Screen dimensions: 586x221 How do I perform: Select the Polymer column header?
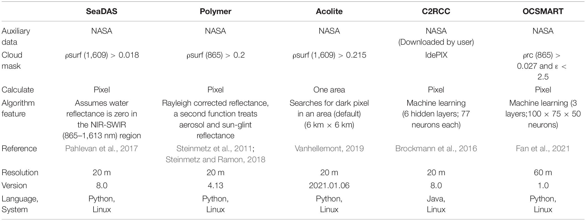click(215, 11)
